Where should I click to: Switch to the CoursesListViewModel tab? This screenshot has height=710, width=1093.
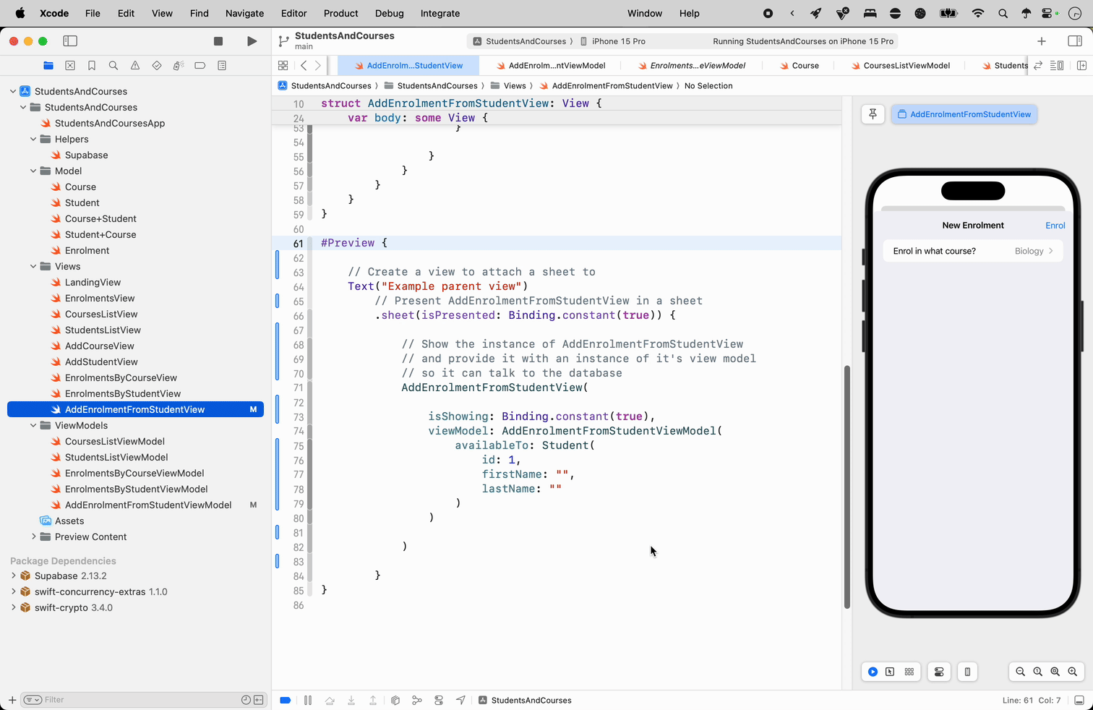pos(906,66)
